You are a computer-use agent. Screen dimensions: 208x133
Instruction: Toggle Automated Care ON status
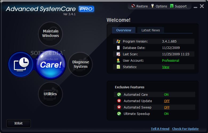166,94
